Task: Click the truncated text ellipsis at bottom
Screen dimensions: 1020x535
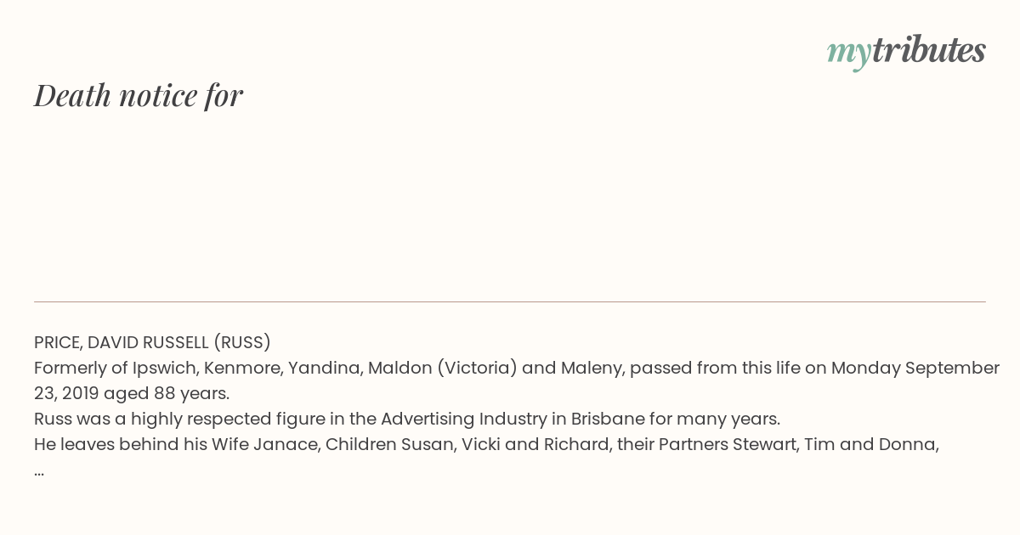Action: pyautogui.click(x=39, y=470)
